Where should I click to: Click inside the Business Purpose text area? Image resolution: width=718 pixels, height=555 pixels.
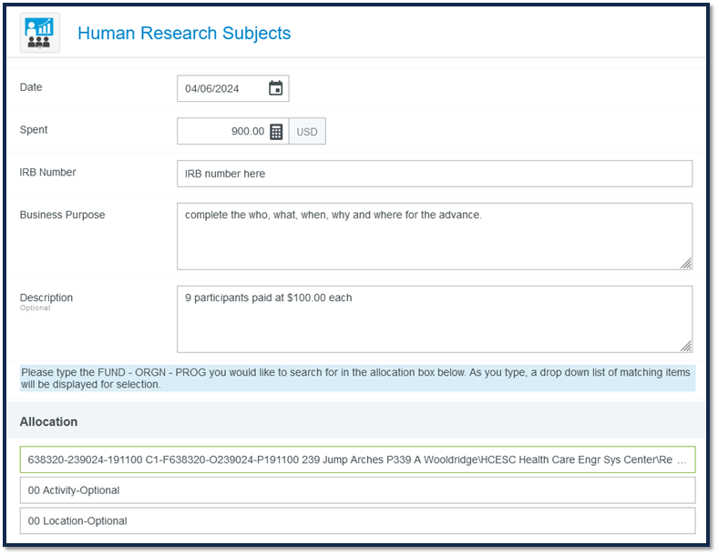(x=435, y=237)
